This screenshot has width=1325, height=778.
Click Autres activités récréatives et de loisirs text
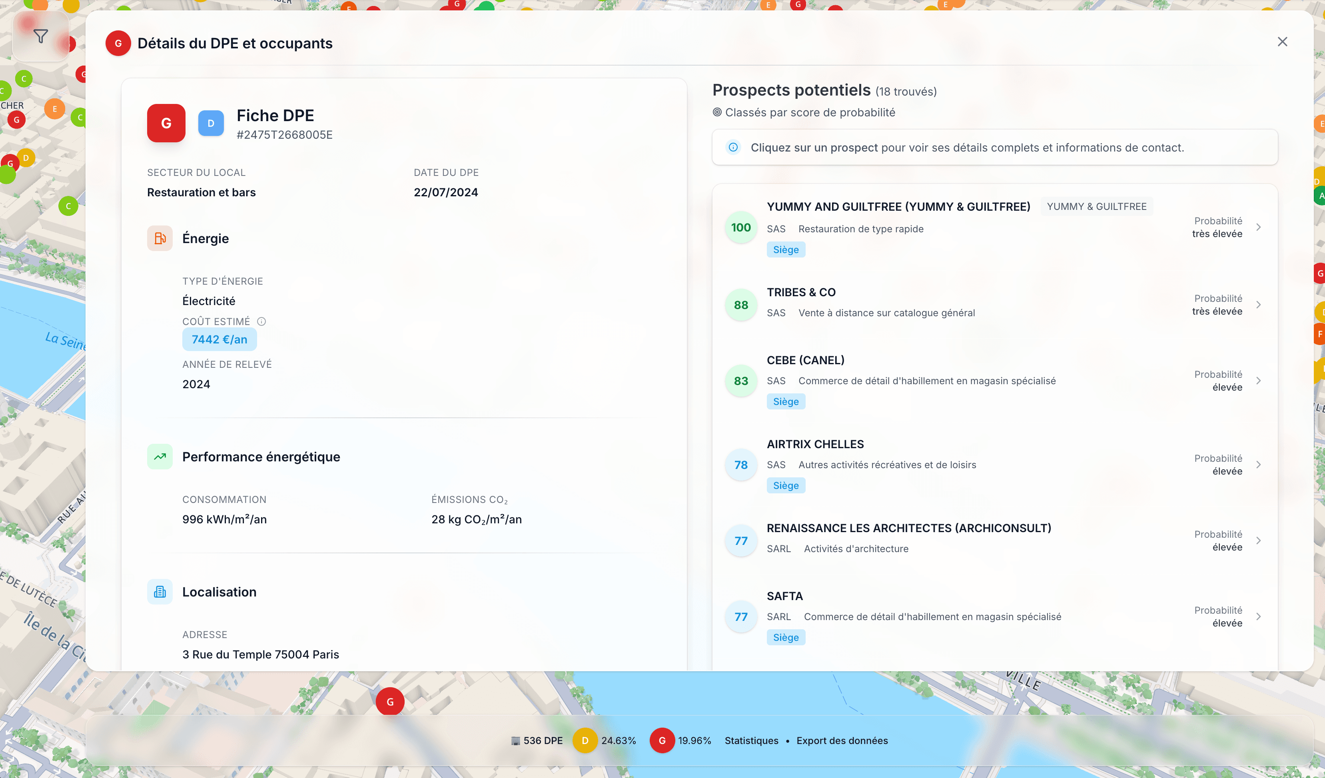point(887,465)
